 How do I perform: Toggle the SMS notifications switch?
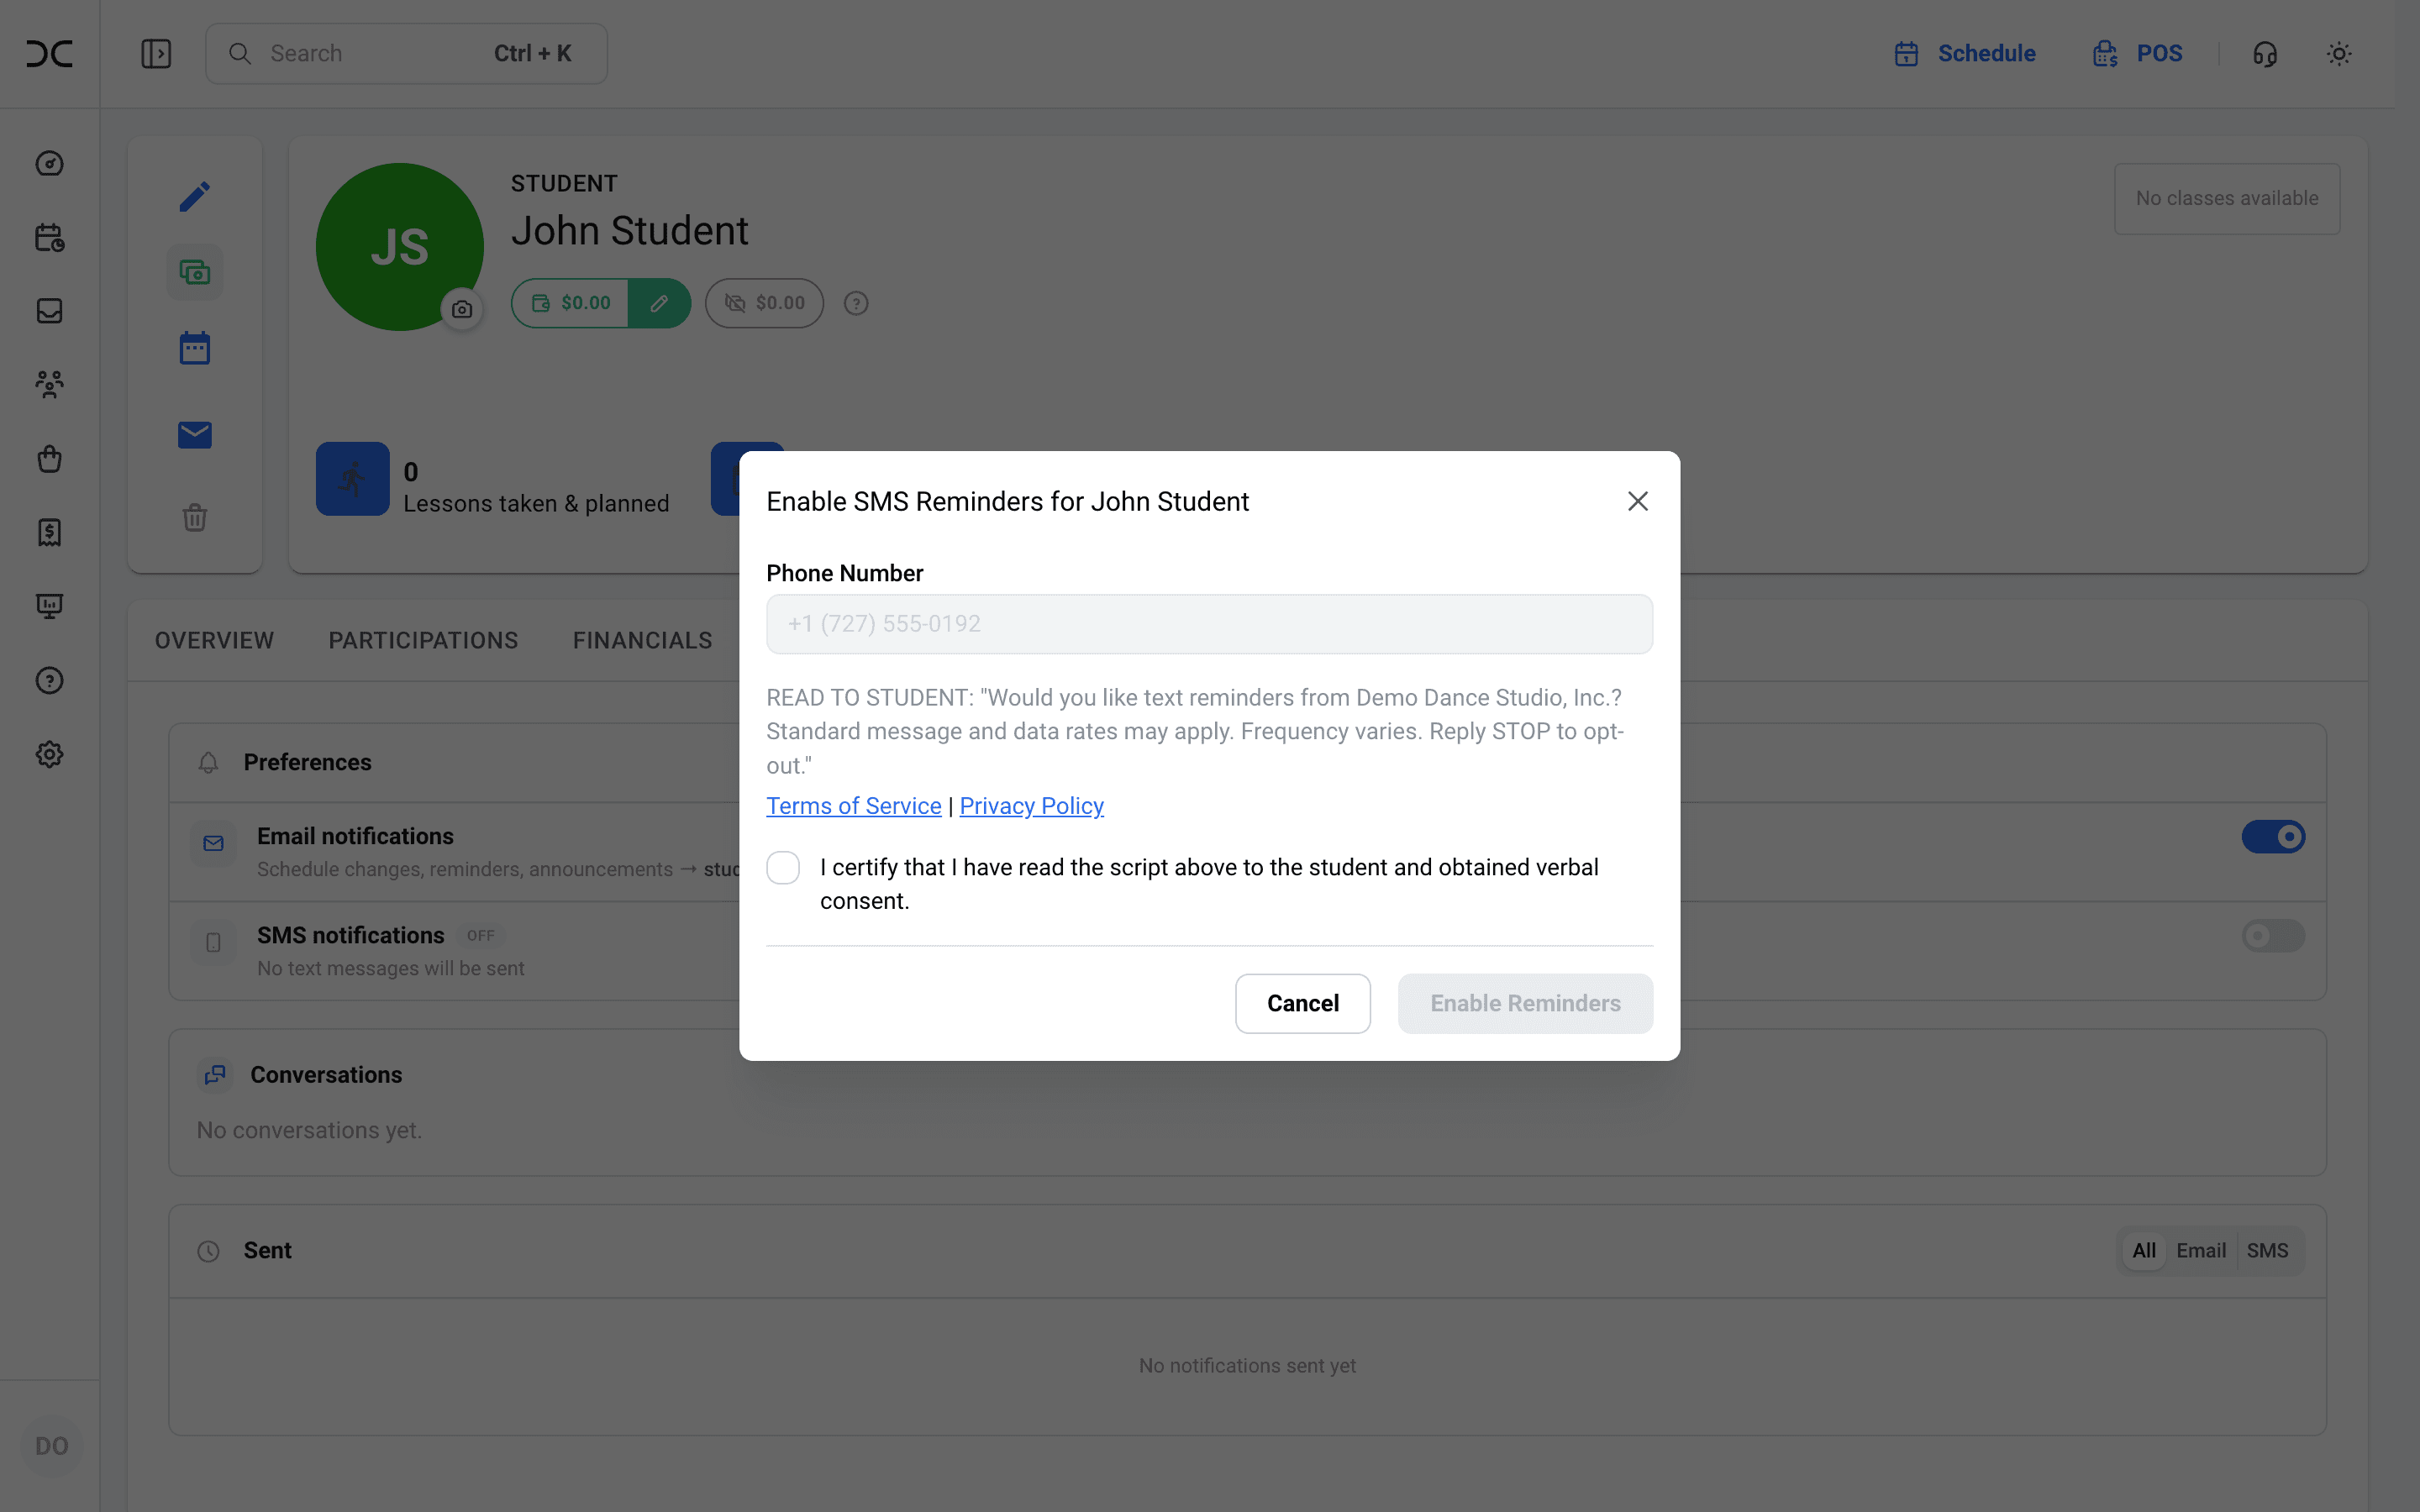coord(2273,935)
